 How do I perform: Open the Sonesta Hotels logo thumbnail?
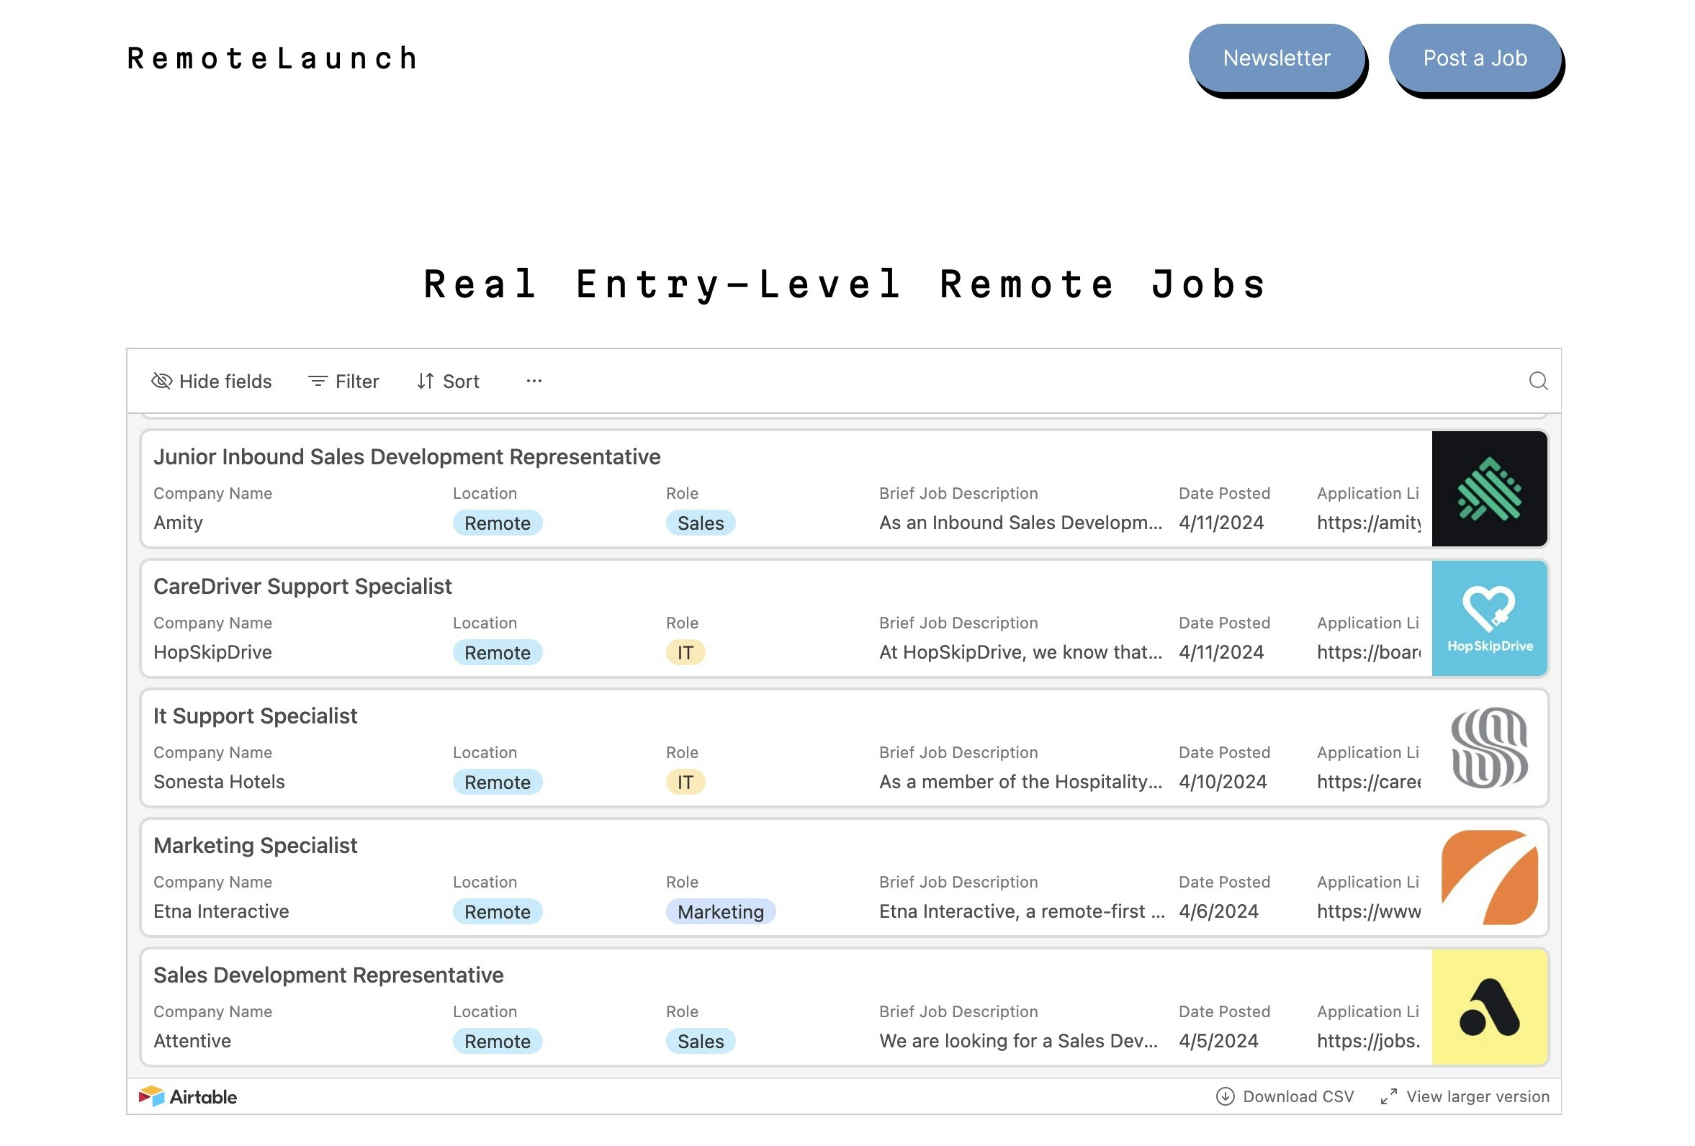click(1488, 747)
